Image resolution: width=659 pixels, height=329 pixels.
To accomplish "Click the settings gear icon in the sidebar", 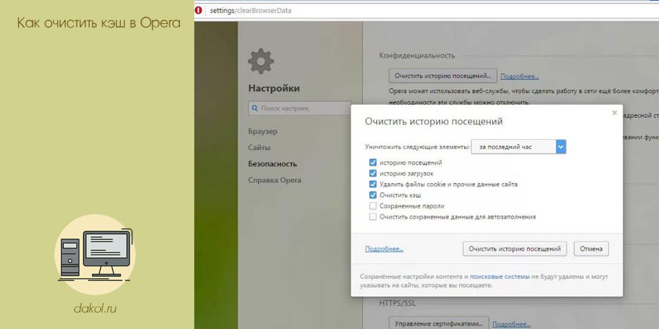I will (261, 61).
